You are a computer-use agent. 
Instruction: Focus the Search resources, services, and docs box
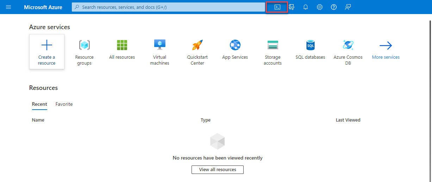pos(168,7)
